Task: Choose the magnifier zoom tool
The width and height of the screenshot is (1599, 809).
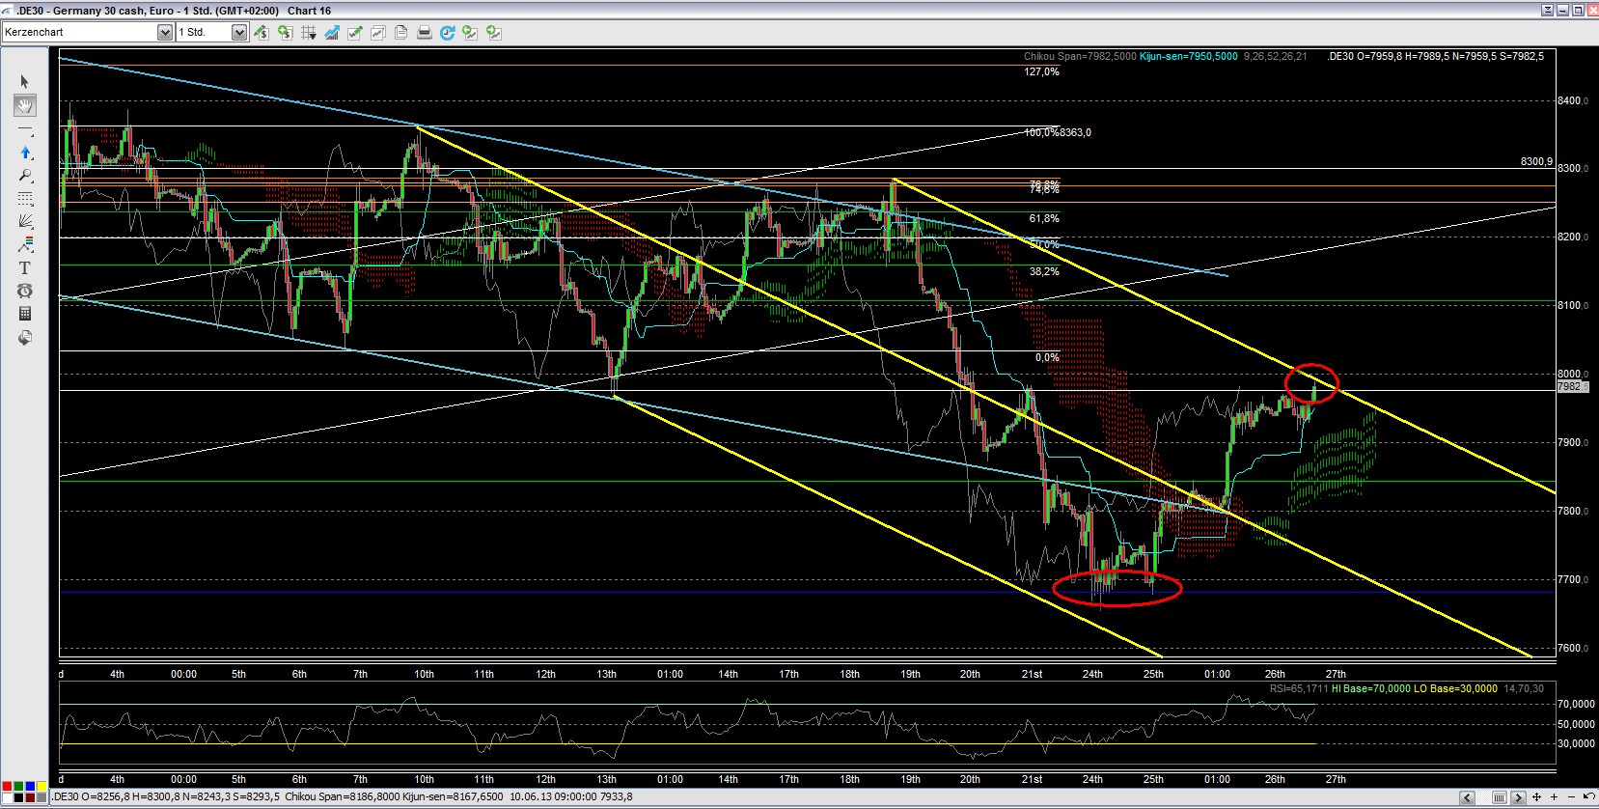Action: [25, 176]
